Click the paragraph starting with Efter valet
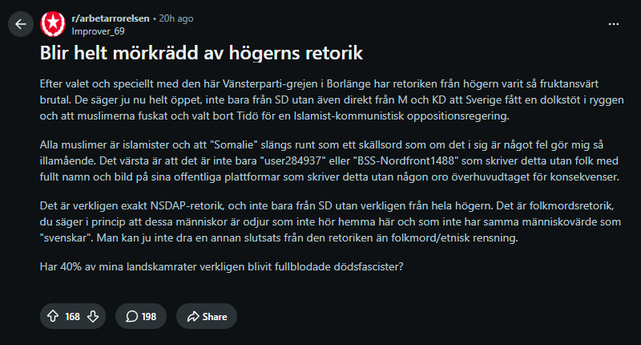The width and height of the screenshot is (641, 345). point(332,99)
